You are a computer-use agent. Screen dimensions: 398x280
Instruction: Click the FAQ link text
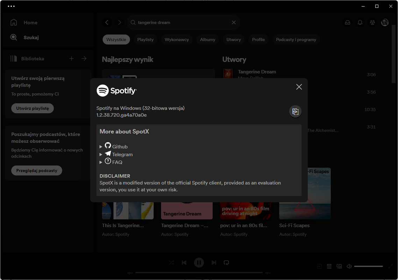click(117, 162)
